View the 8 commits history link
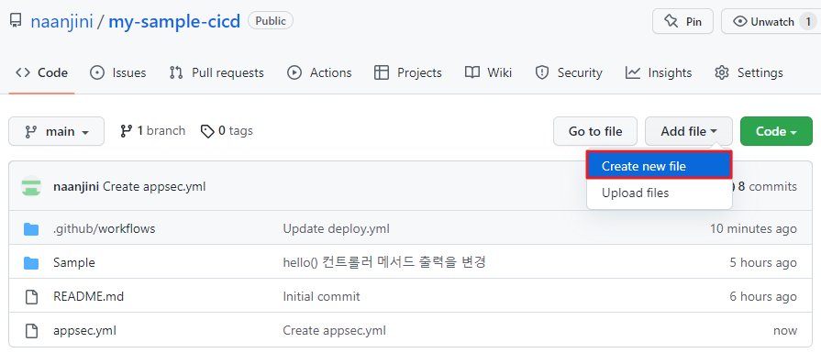Screen dimensions: 821x353 767,187
